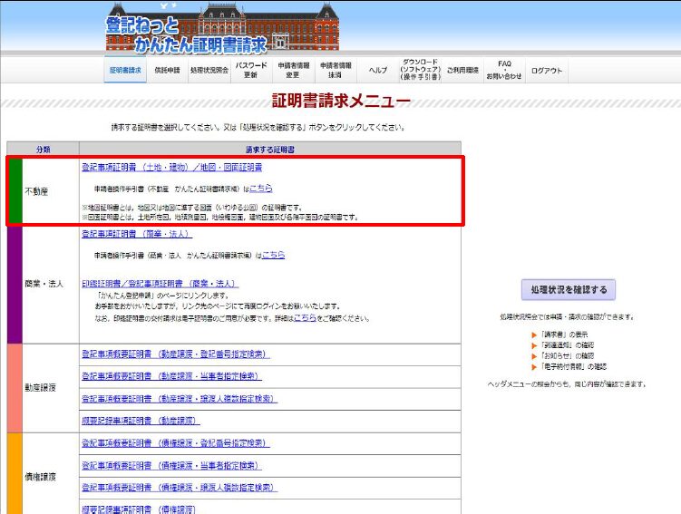Open the ヘルプ menu item

point(377,71)
